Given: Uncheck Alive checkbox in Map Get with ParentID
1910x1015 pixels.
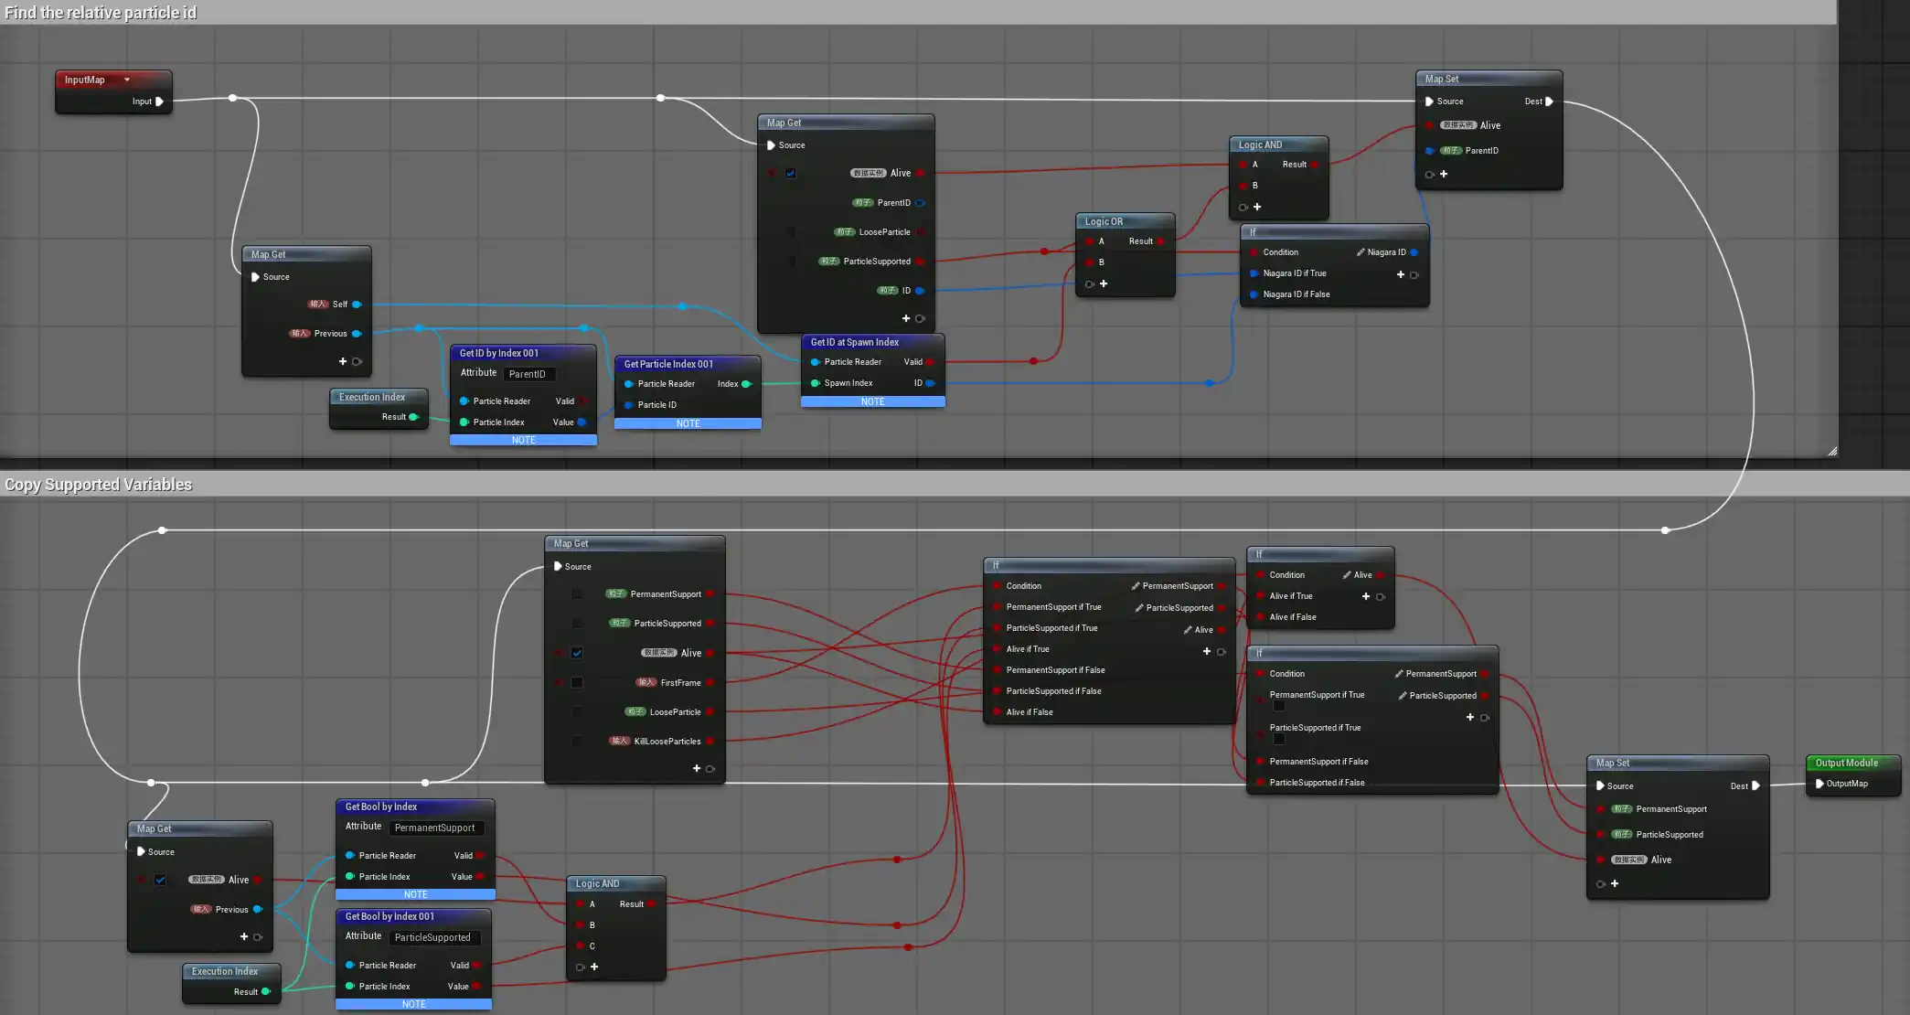Looking at the screenshot, I should pyautogui.click(x=791, y=173).
